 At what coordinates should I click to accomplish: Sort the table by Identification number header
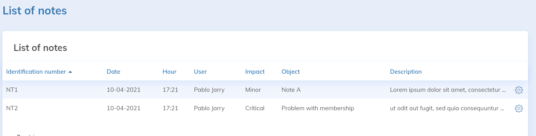[36, 72]
